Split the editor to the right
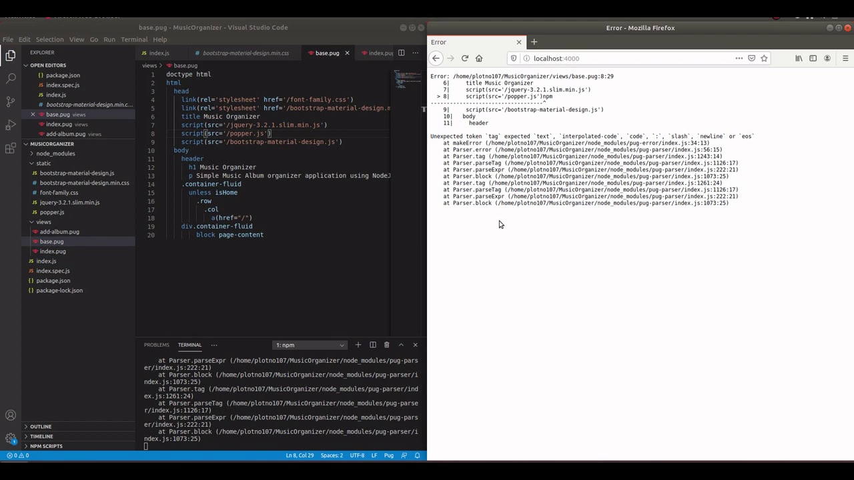854x480 pixels. (x=401, y=53)
